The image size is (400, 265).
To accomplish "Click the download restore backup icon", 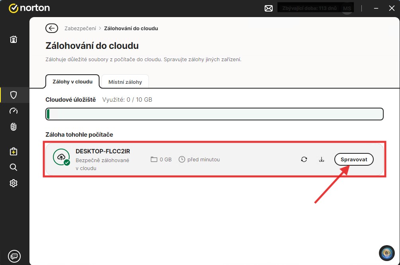I will pyautogui.click(x=322, y=159).
